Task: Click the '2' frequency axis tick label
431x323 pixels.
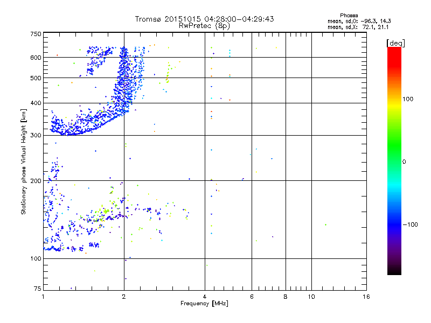Action: coord(124,297)
